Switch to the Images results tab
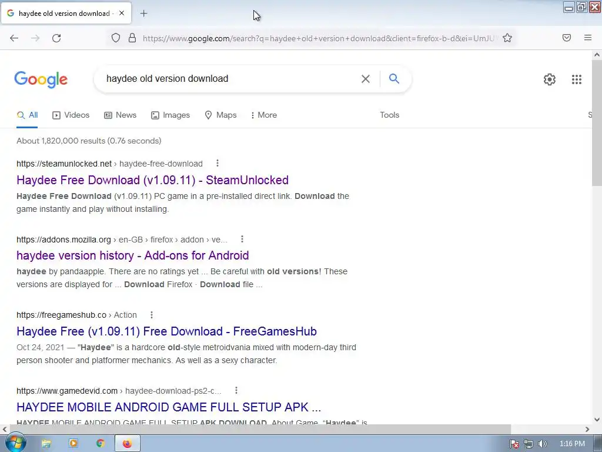602x452 pixels. pos(170,115)
